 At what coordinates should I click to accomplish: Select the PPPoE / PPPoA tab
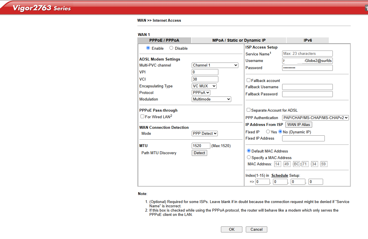tap(164, 40)
